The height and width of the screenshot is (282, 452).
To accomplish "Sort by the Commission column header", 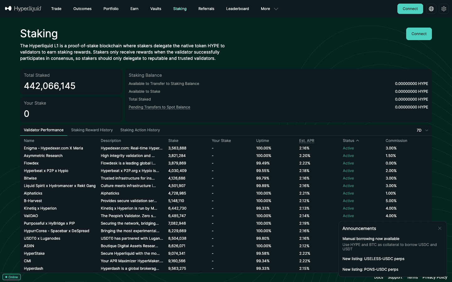I will 396,141.
